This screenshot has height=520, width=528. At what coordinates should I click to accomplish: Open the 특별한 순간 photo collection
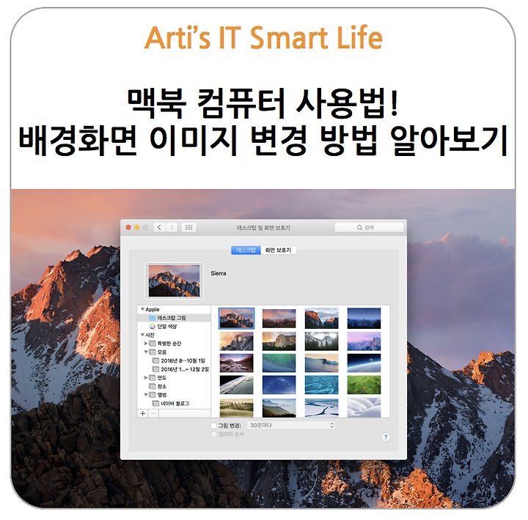175,343
